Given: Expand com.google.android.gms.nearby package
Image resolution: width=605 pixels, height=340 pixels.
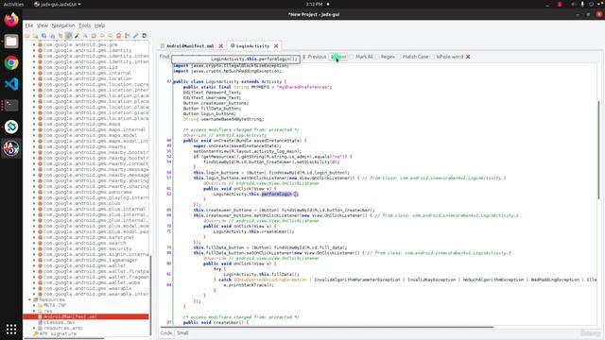Looking at the screenshot, I should click(x=34, y=146).
